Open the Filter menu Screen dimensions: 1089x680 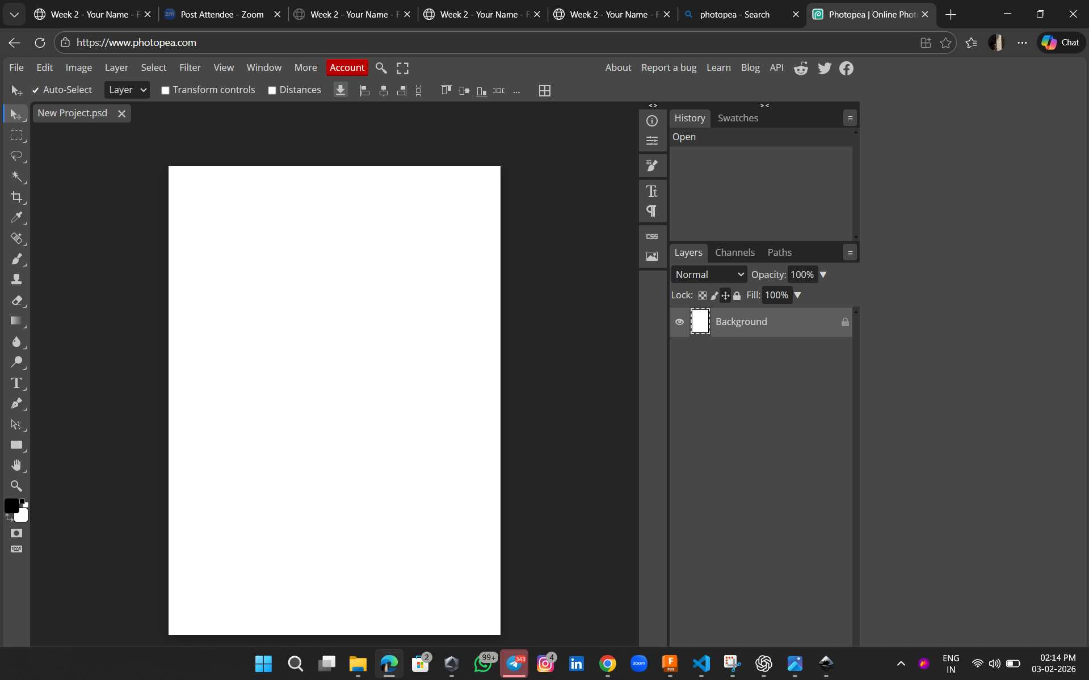point(190,67)
